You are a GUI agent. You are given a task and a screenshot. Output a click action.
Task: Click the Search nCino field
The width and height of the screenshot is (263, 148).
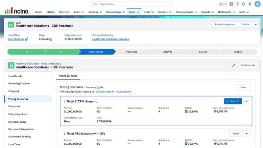tap(131, 4)
